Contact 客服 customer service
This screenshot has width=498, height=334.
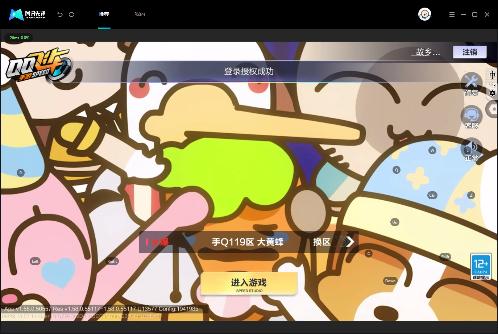[472, 117]
